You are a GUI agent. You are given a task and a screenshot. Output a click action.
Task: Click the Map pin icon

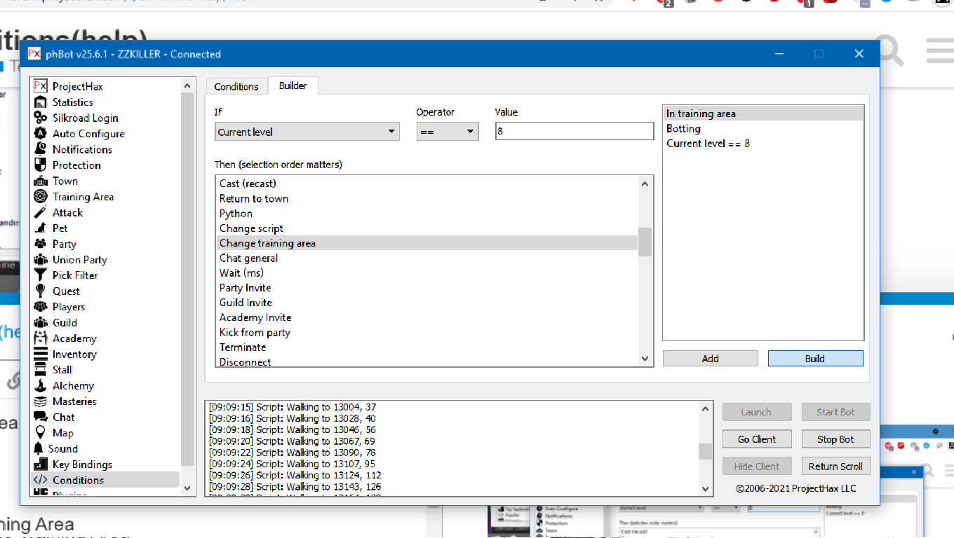41,433
